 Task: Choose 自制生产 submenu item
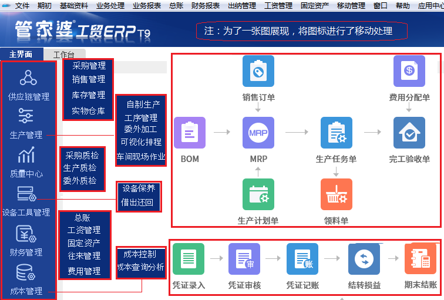[143, 105]
